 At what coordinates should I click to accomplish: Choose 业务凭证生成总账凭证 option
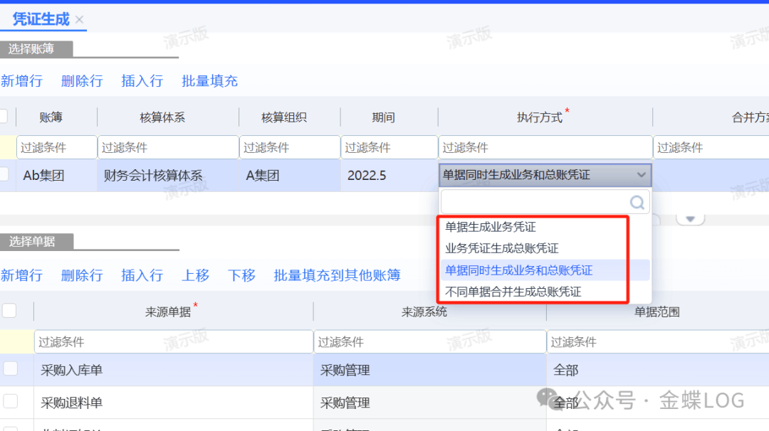pos(501,248)
